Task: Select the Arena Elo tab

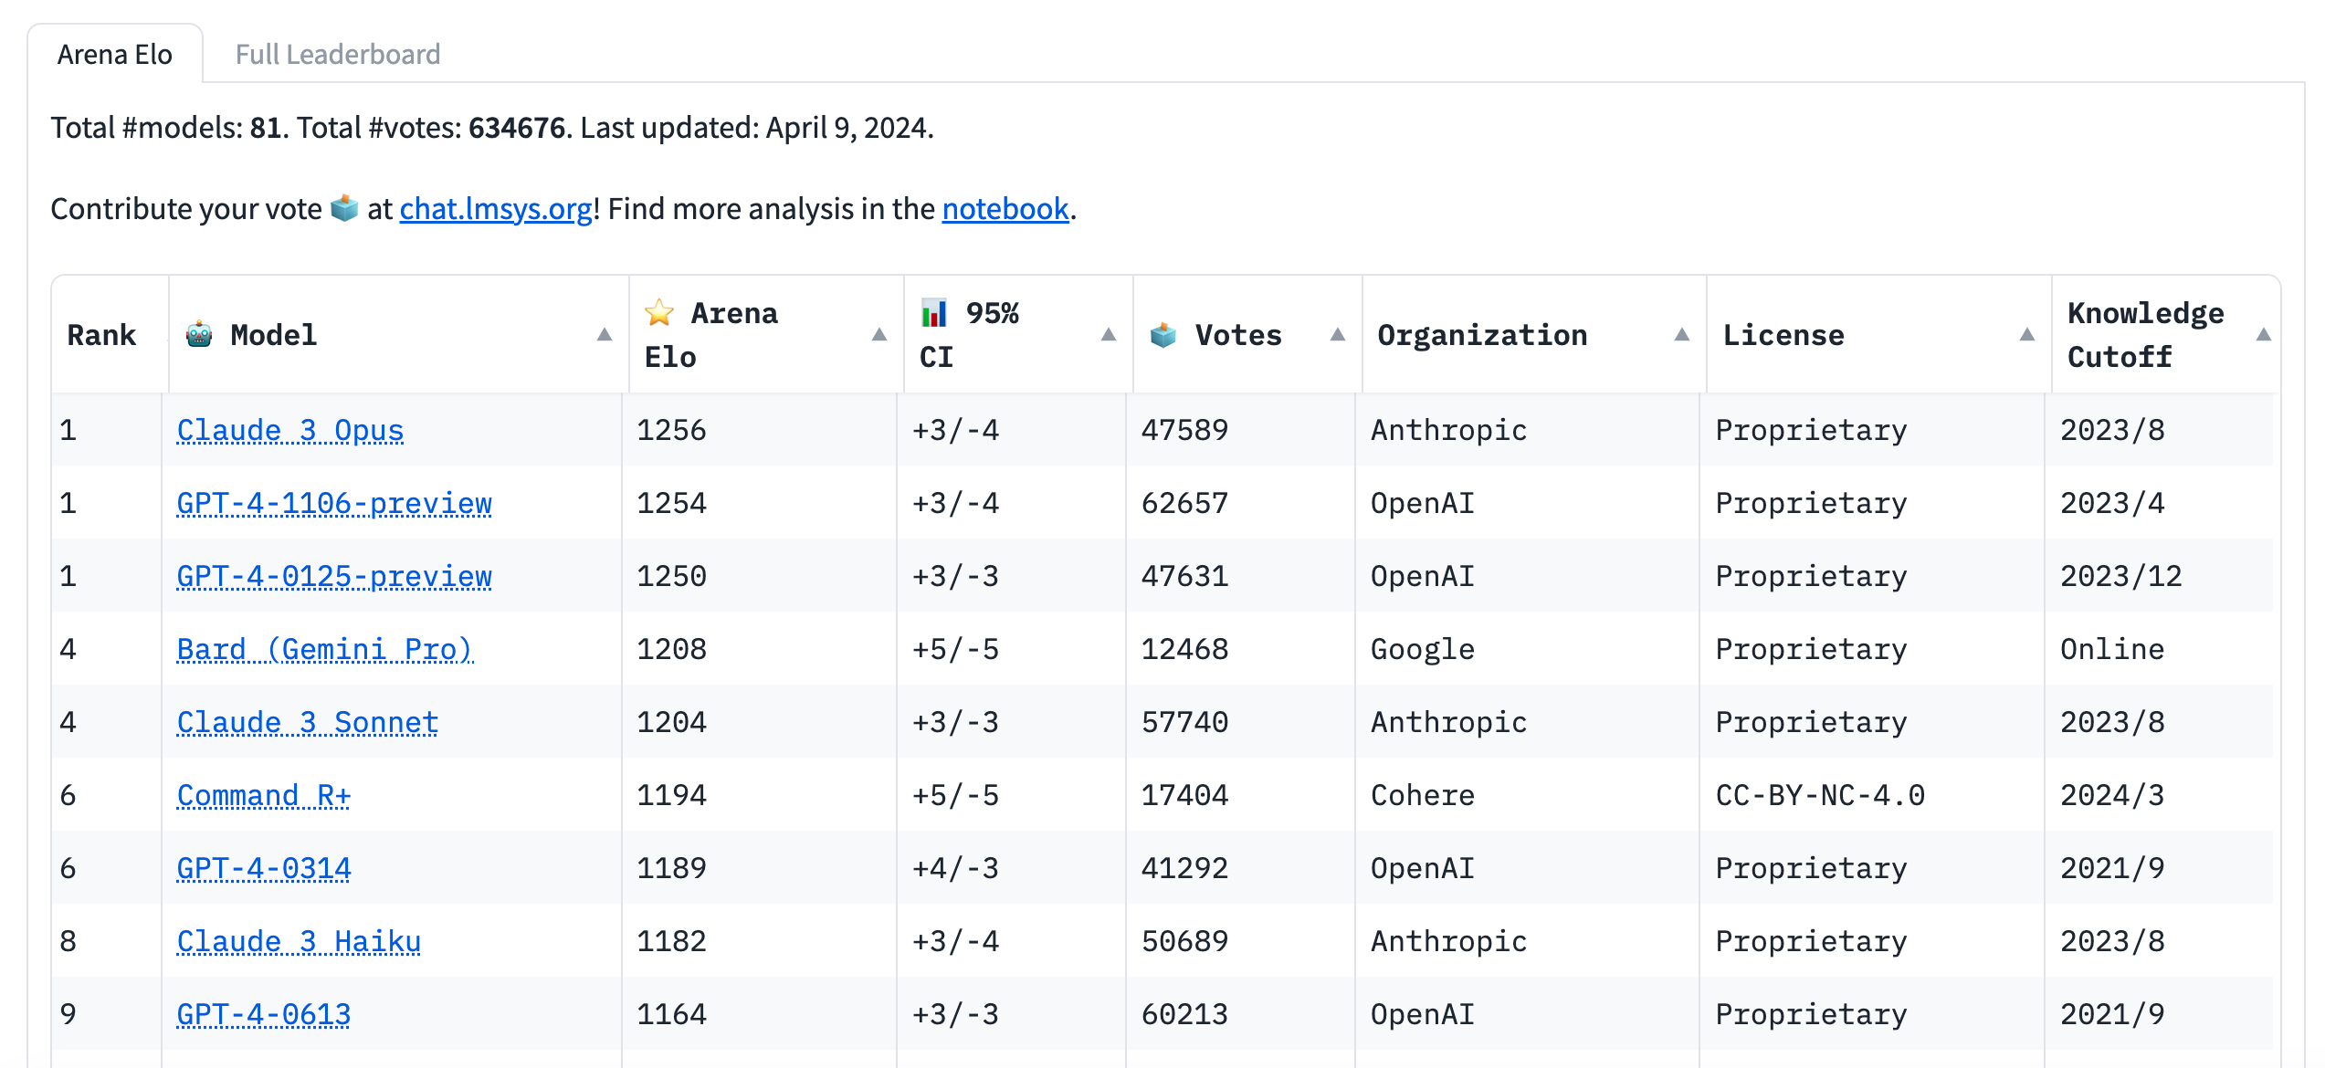Action: pyautogui.click(x=115, y=54)
